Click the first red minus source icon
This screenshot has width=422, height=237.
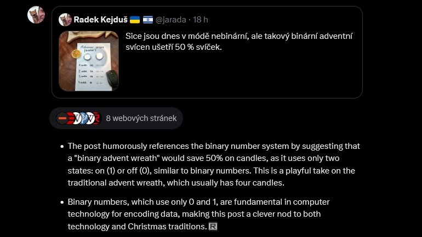pos(62,118)
